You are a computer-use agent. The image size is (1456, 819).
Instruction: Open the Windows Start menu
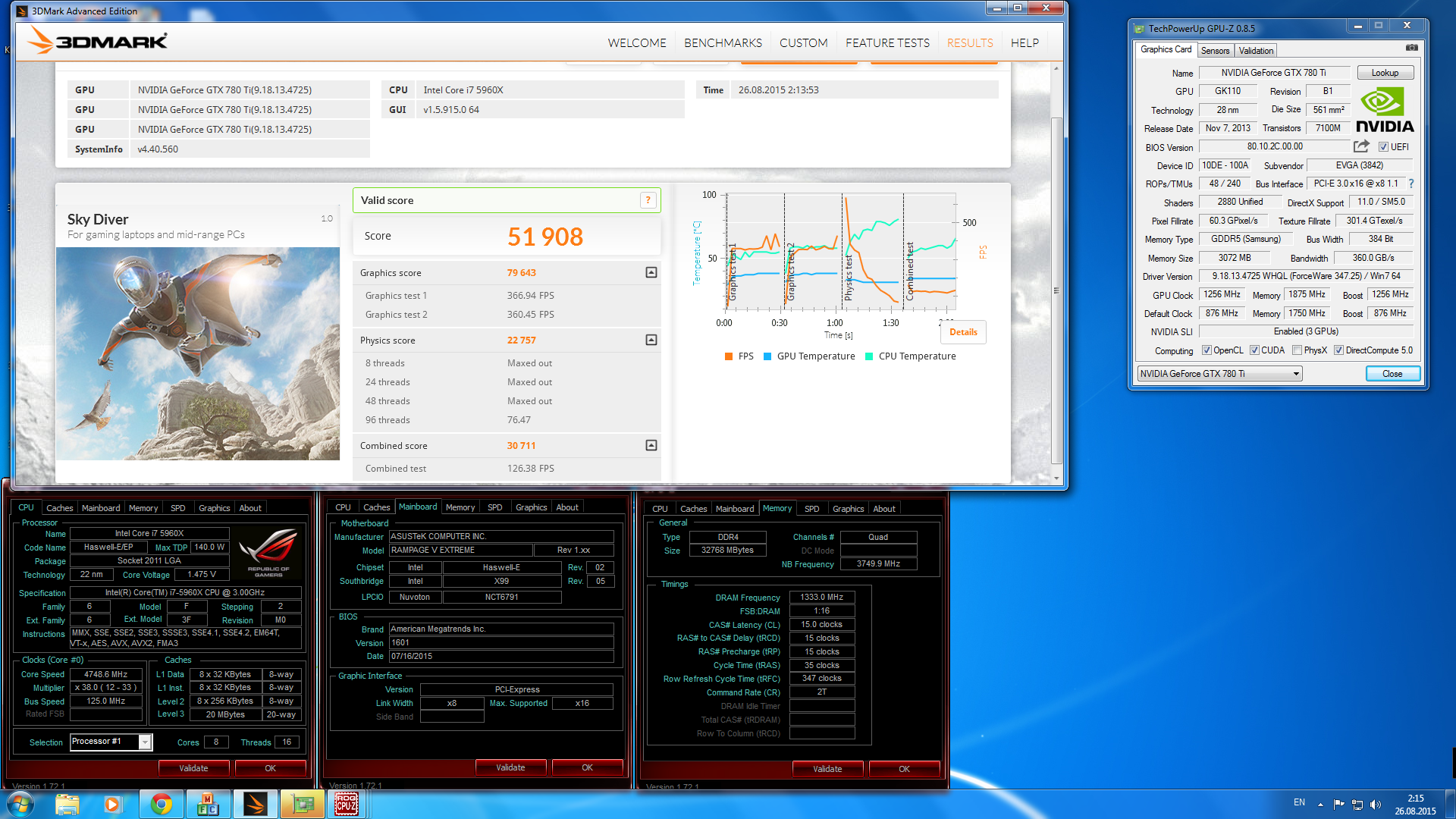click(20, 804)
